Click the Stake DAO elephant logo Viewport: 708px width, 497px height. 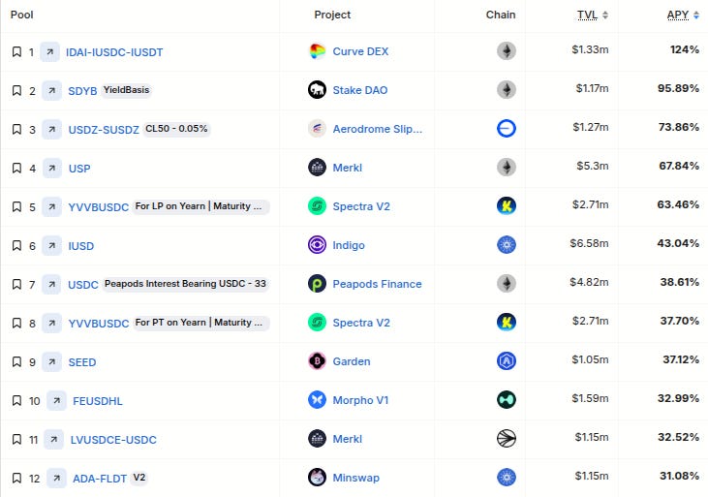pos(317,90)
